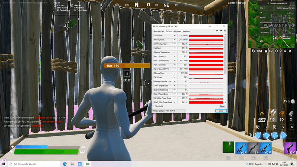Screen dimensions: 297x167
Task: Click the green health bar
Action: (x=46, y=152)
